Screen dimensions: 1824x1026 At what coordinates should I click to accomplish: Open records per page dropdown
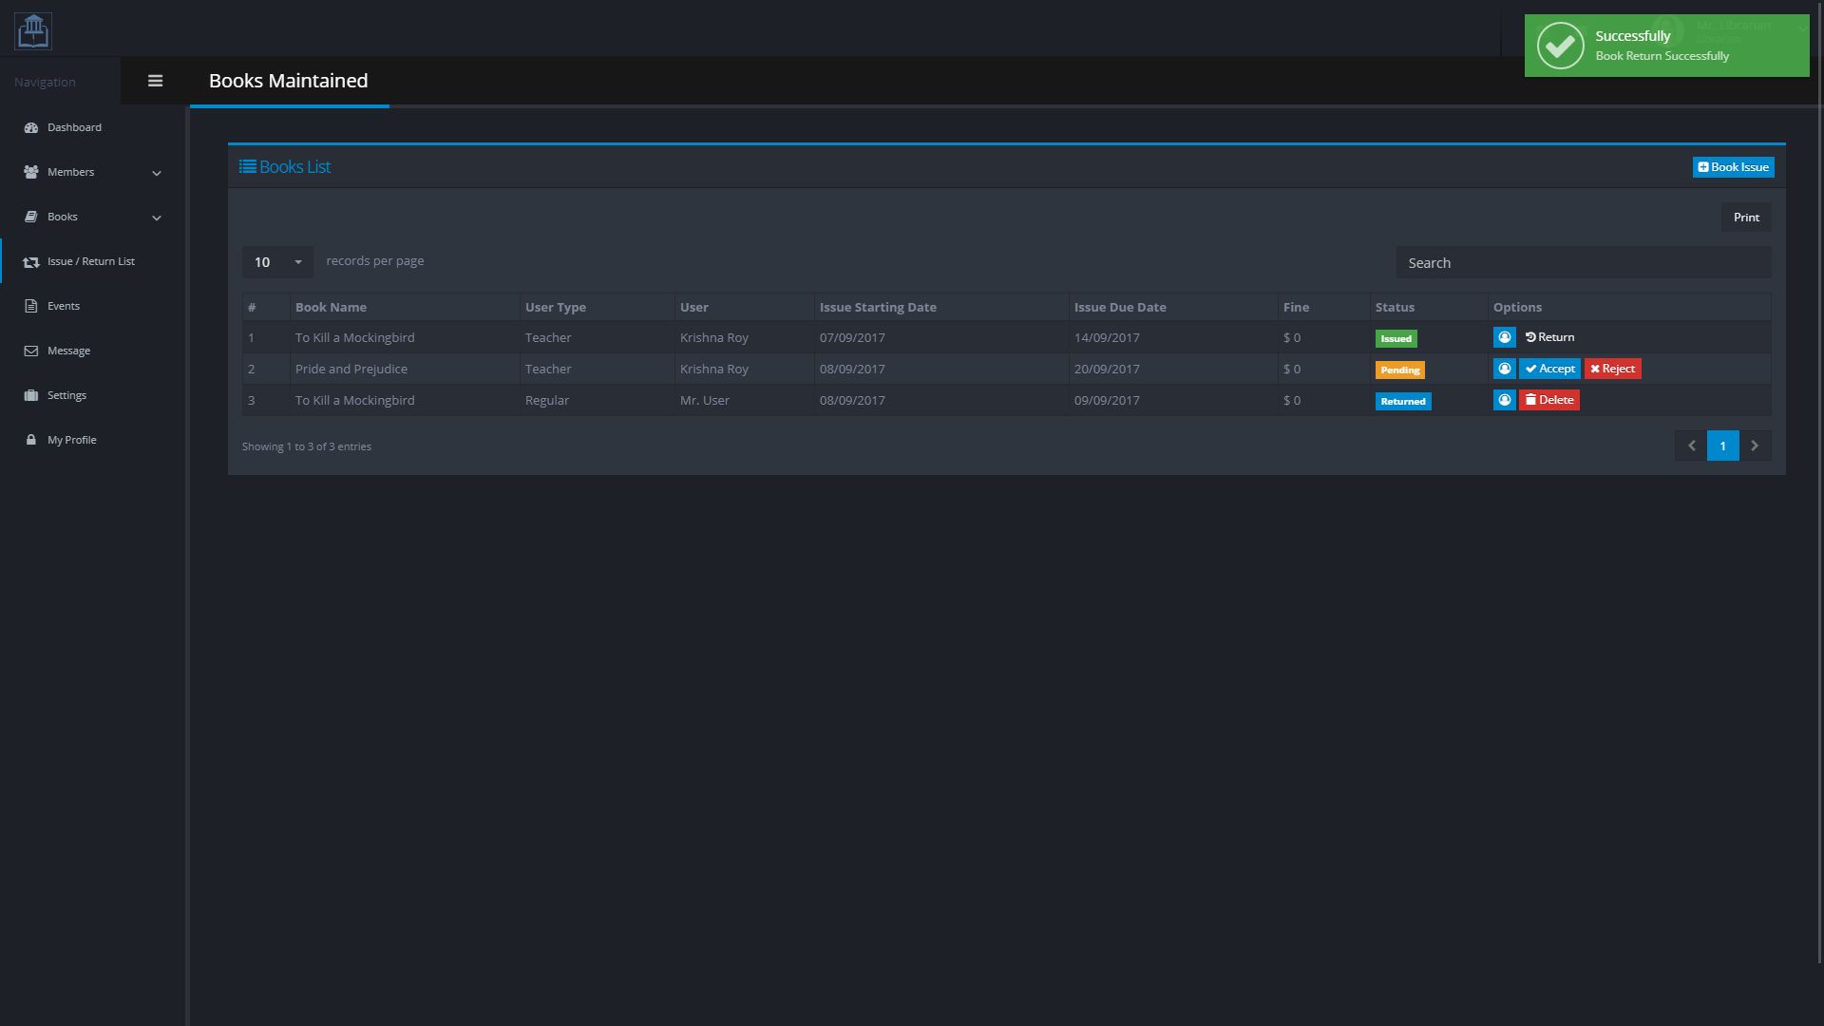[x=276, y=262]
